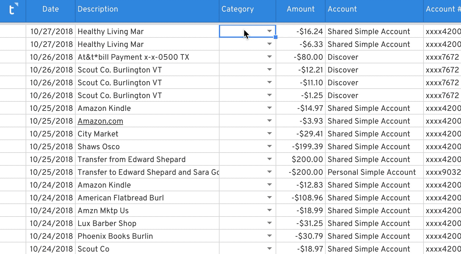Viewport: 461px width, 254px height.
Task: Click the Amzn Mktp Us cell
Action: click(x=147, y=210)
